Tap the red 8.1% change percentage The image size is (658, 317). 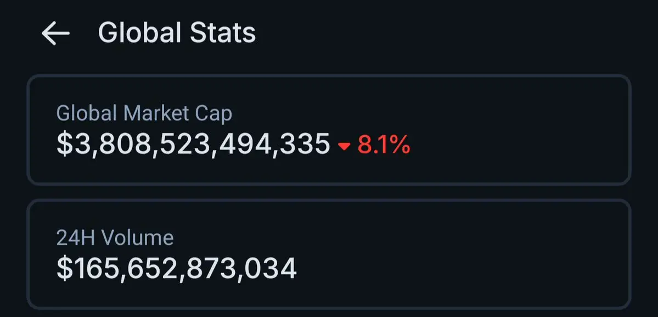click(x=384, y=145)
